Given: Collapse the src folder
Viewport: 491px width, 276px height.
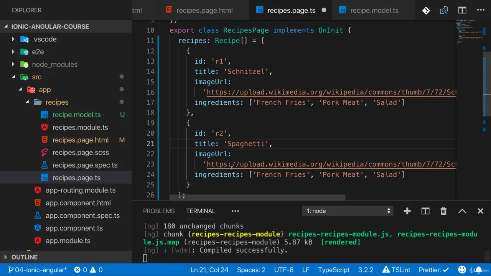Looking at the screenshot, I should point(13,77).
